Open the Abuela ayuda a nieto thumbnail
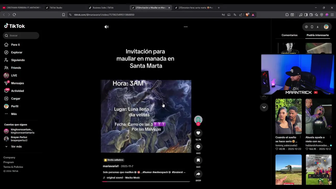Screen dimensions: 336x189 (x=319, y=116)
